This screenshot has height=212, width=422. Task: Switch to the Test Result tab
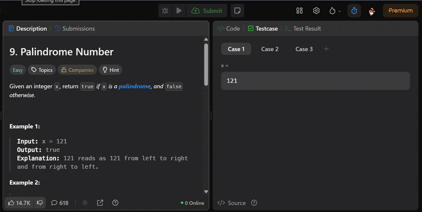[303, 28]
